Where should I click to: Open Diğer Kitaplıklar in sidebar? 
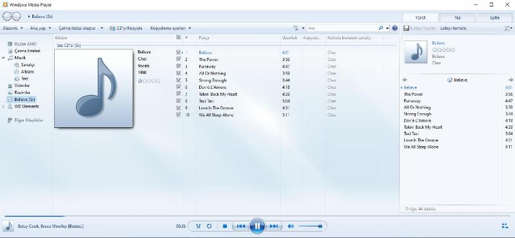coord(25,120)
